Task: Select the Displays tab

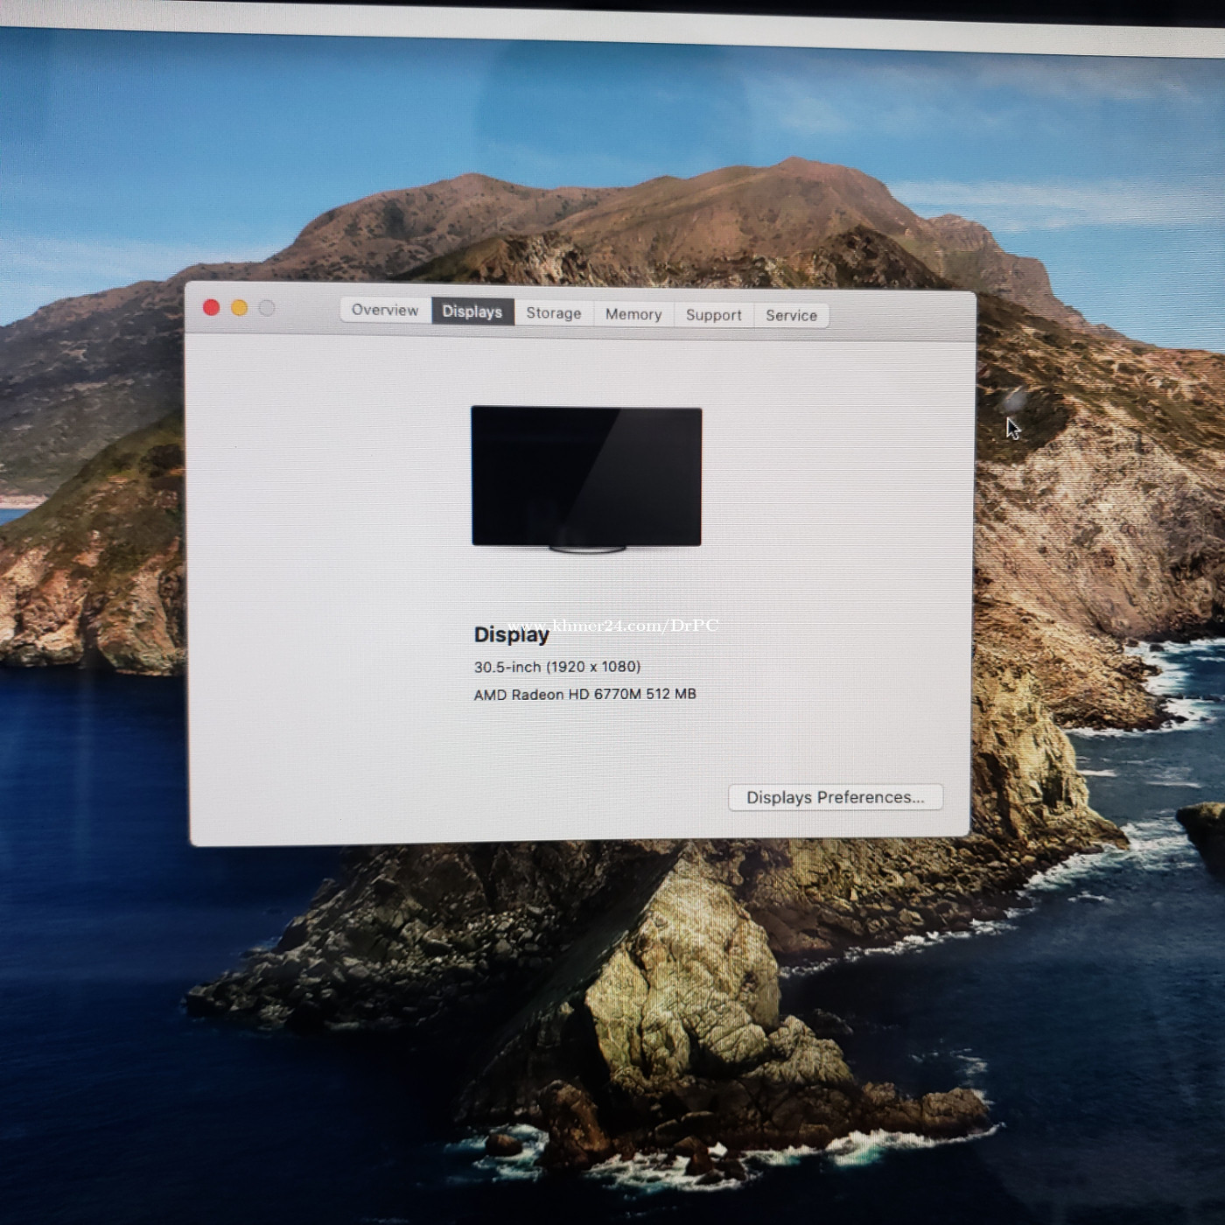Action: 472,311
